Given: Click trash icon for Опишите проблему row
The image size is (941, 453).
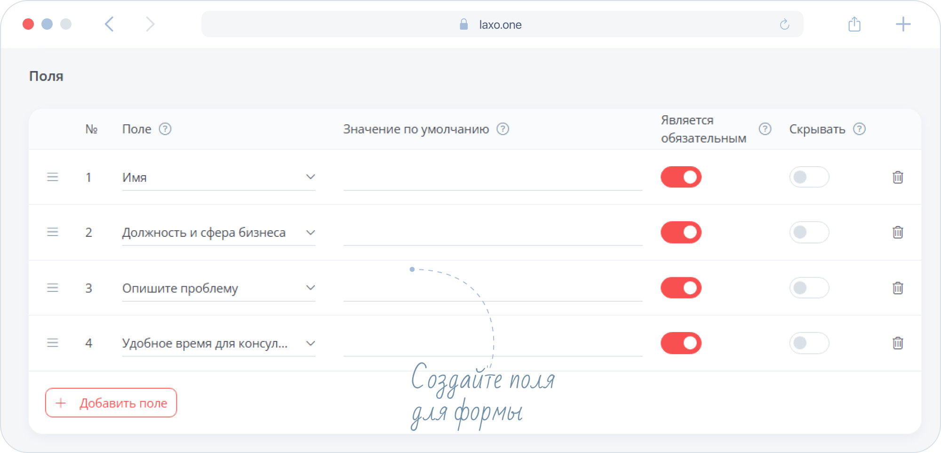Looking at the screenshot, I should point(898,288).
